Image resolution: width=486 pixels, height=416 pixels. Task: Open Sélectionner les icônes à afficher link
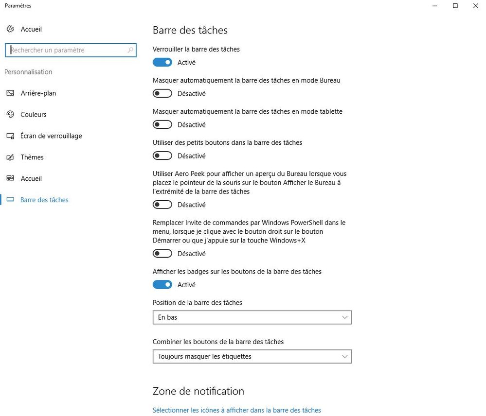click(237, 410)
